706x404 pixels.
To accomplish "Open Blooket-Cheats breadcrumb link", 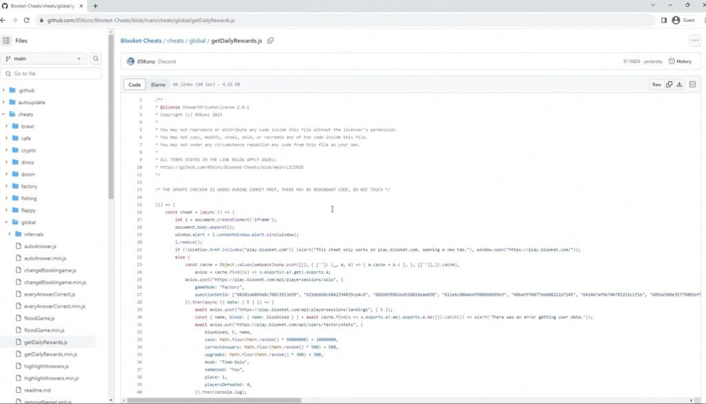I will [x=141, y=41].
